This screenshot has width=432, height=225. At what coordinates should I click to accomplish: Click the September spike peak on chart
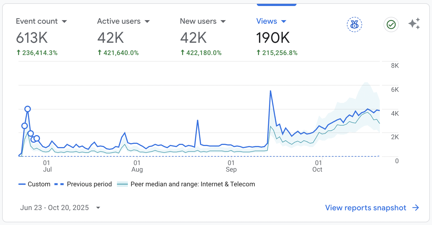270,91
